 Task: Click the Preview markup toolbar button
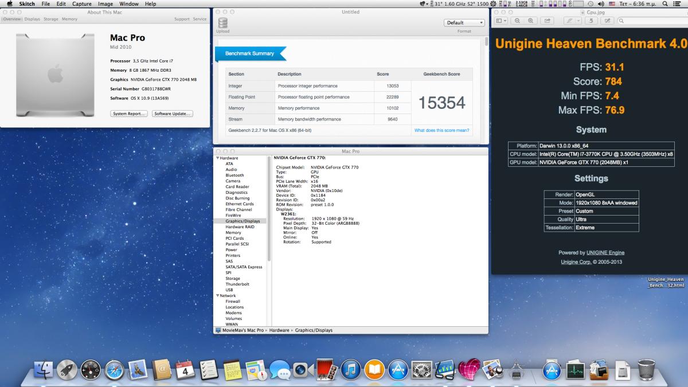click(x=607, y=21)
